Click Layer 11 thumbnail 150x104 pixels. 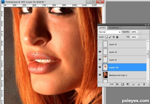(105, 60)
